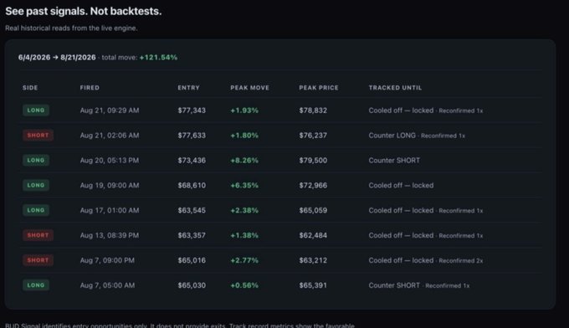Click the +1.93% peak move value

click(x=244, y=110)
